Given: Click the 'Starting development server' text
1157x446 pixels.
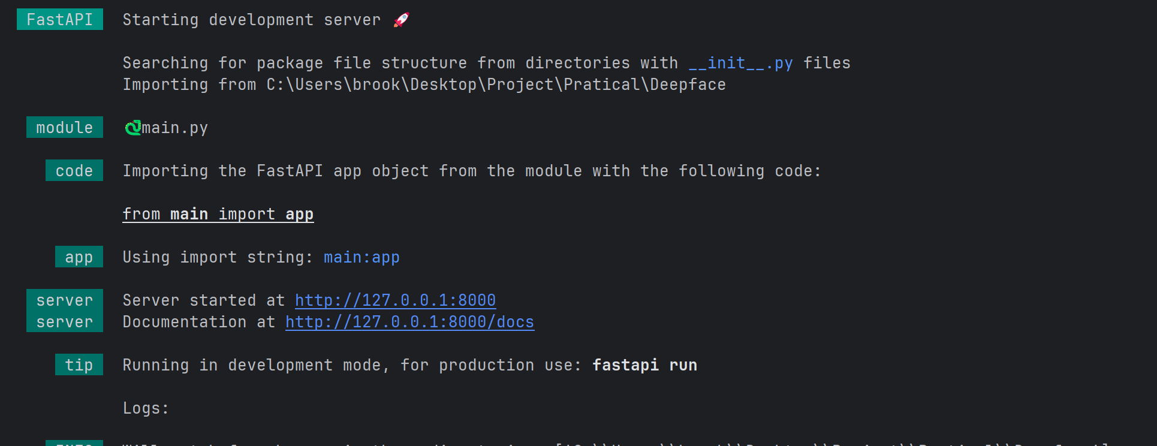Looking at the screenshot, I should point(251,20).
